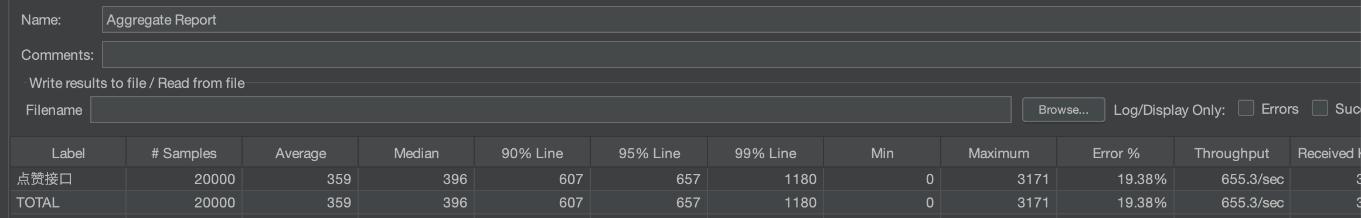Click the 99% Line column header
The width and height of the screenshot is (1361, 218).
[x=765, y=153]
